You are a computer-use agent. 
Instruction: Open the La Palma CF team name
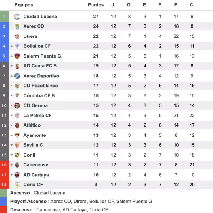coord(37,116)
